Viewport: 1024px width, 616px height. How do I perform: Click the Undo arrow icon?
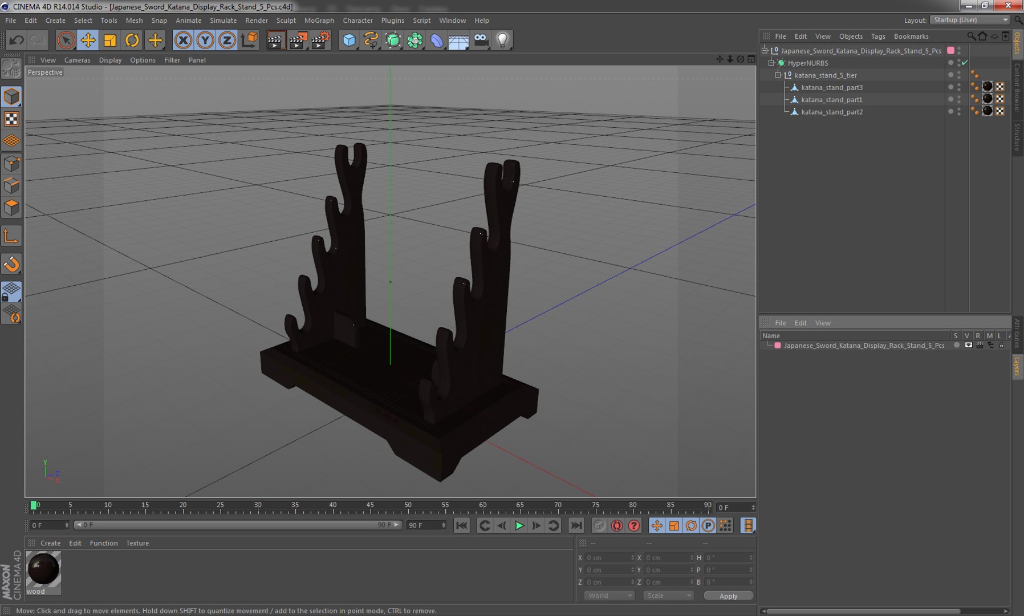(x=17, y=40)
